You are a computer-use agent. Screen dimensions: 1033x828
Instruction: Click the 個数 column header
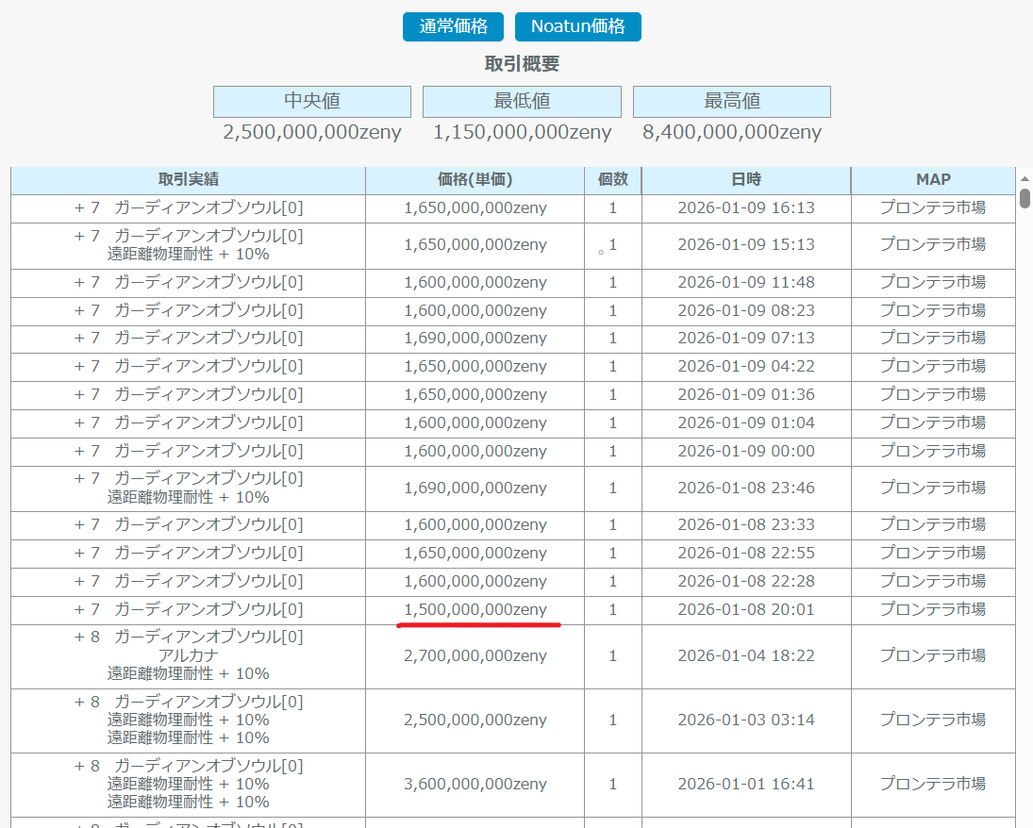pos(613,180)
